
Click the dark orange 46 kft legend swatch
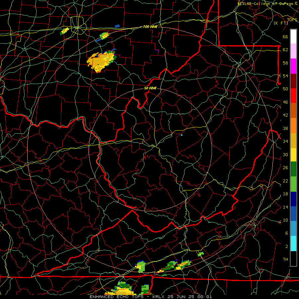click(293, 111)
